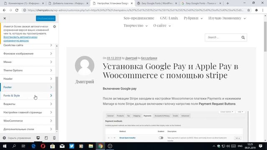This screenshot has height=150, width=267.
Task: Adjust volume from the system tray
Action: [x=228, y=146]
